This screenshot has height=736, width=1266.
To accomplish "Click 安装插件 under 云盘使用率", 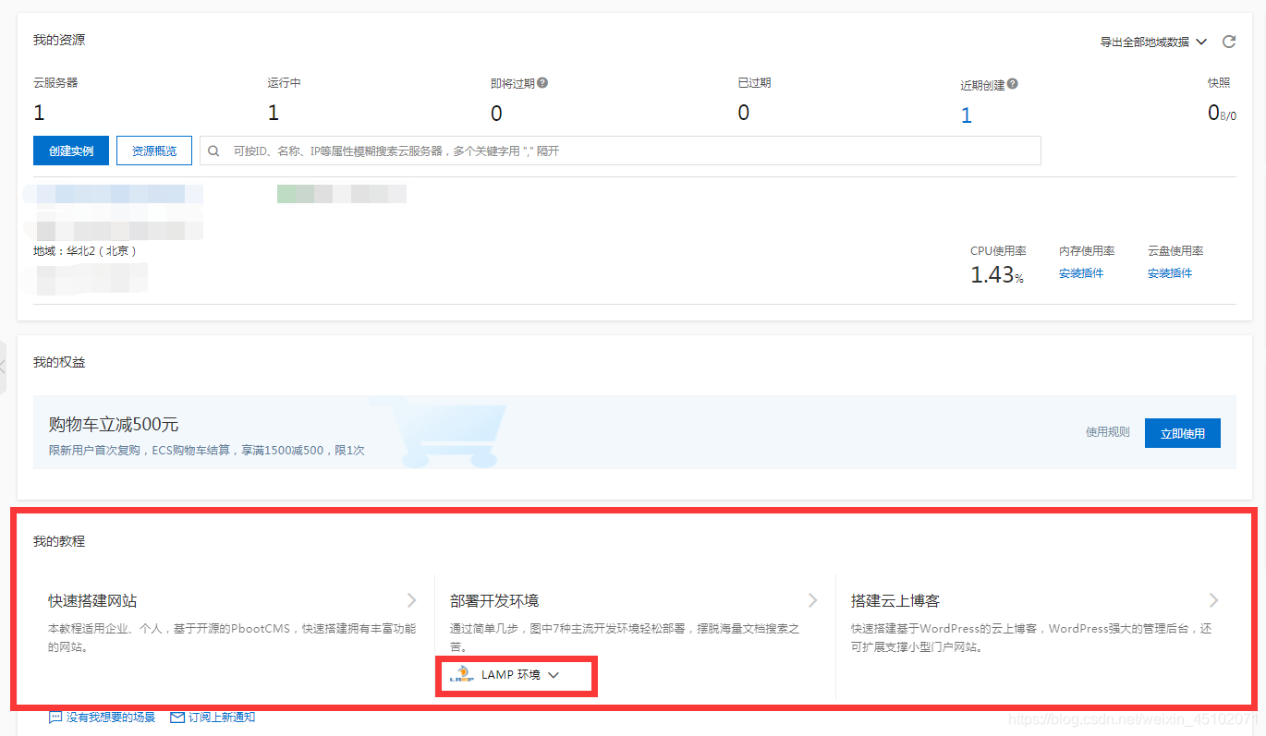I will (x=1169, y=272).
